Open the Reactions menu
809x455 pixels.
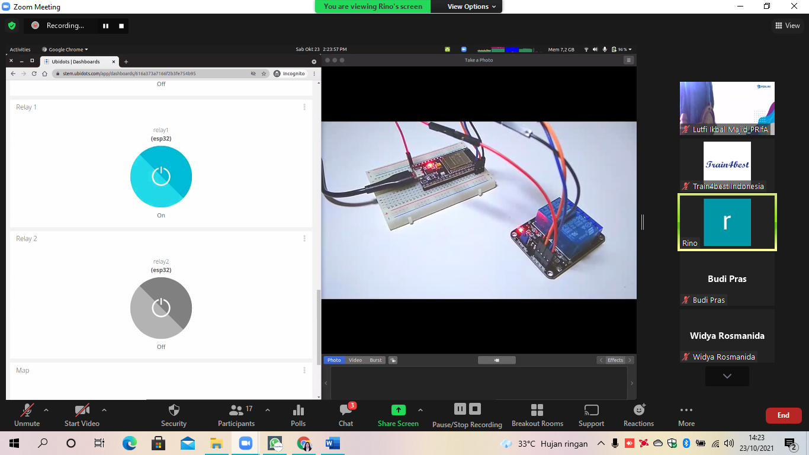[638, 415]
